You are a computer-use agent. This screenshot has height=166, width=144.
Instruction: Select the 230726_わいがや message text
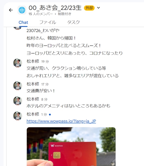[43, 31]
